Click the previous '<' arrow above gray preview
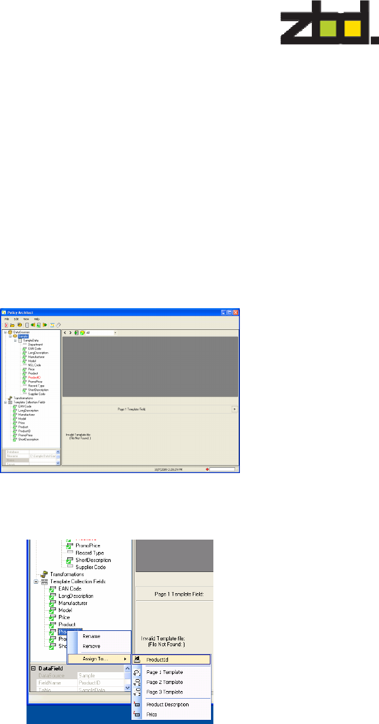This screenshot has width=379, height=724. coord(65,333)
